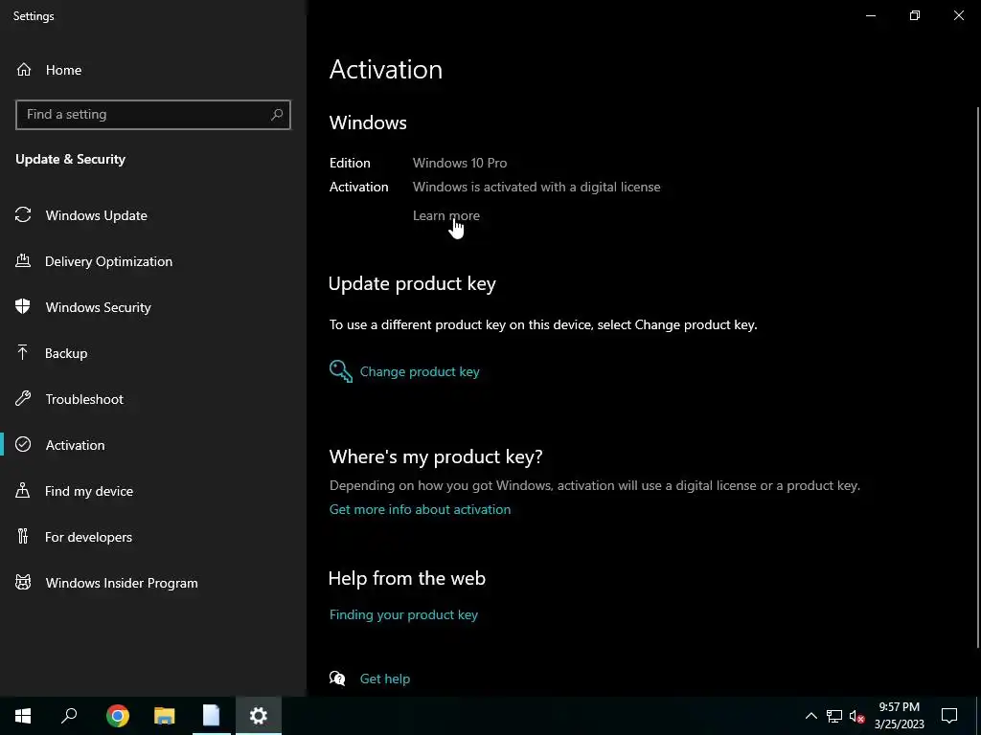Click the key icon beside Change product key
Screen dimensions: 981x735
click(x=341, y=371)
